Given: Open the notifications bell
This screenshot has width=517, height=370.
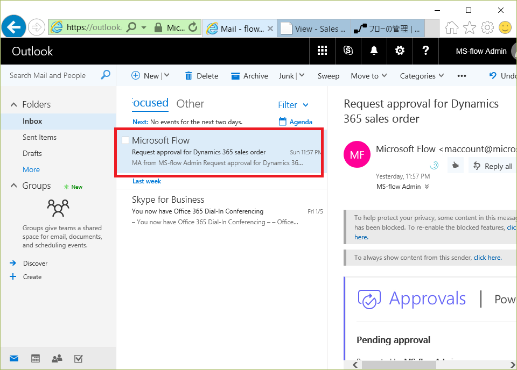Looking at the screenshot, I should tap(374, 51).
